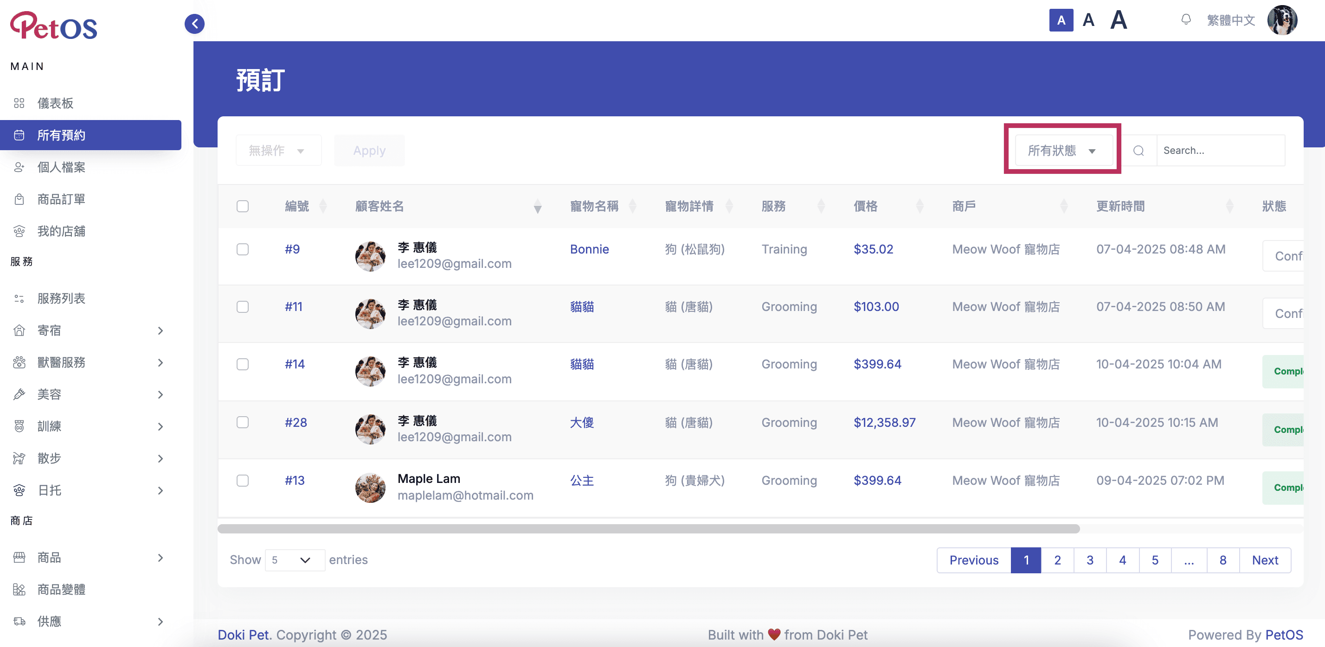1325x647 pixels.
Task: Check the box for booking #11
Action: pos(242,307)
